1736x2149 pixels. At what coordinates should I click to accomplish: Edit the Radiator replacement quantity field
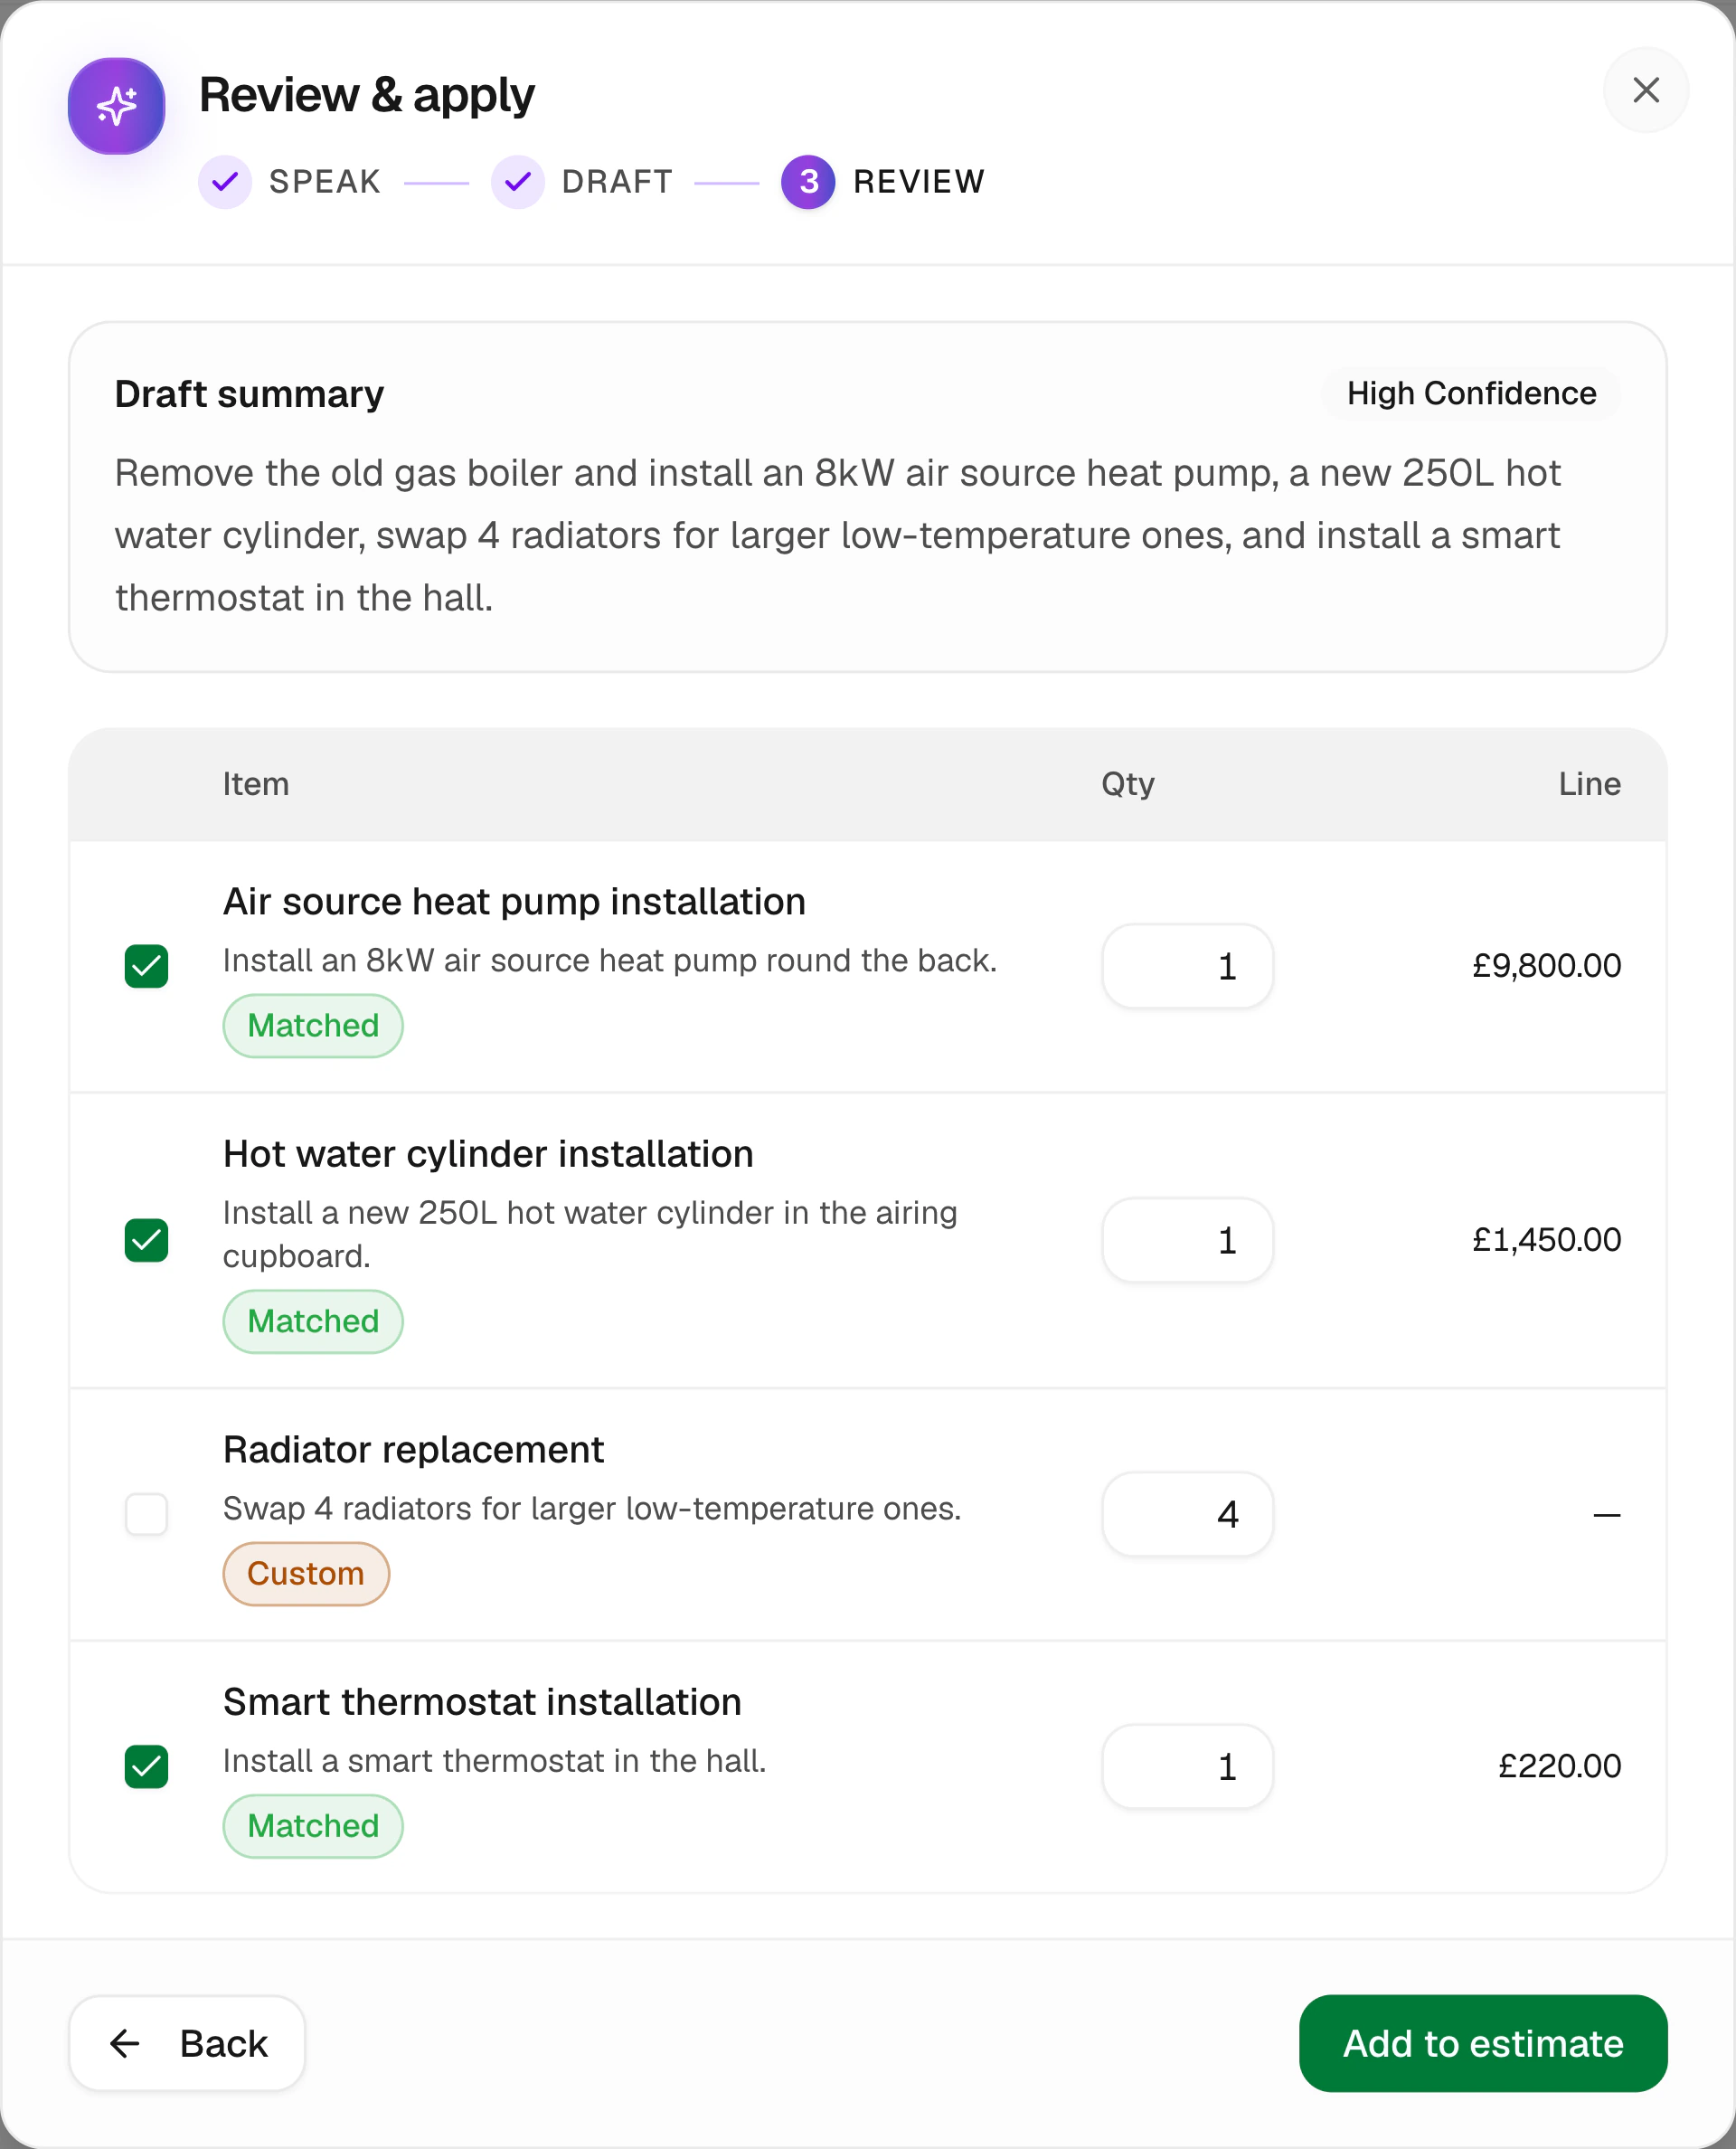click(x=1187, y=1514)
